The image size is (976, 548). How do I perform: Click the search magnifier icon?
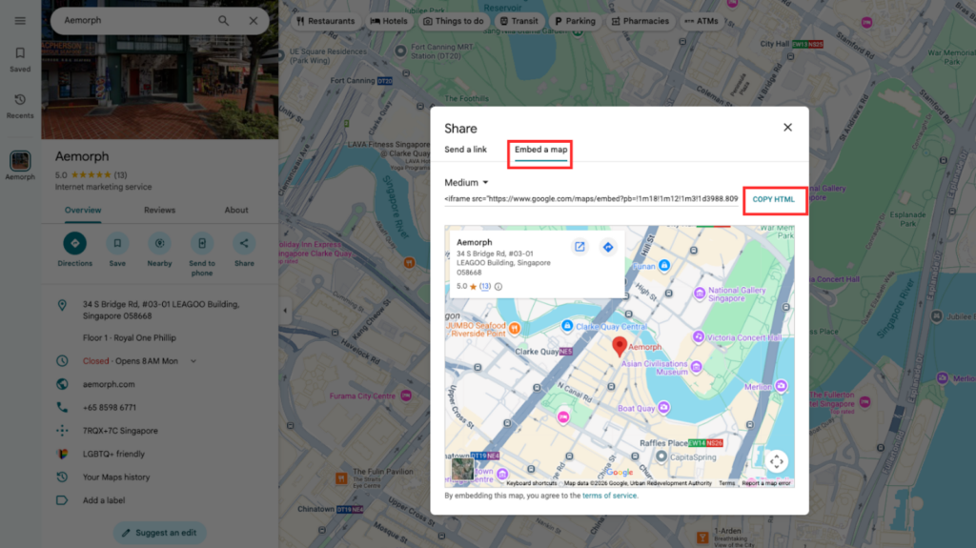[223, 21]
